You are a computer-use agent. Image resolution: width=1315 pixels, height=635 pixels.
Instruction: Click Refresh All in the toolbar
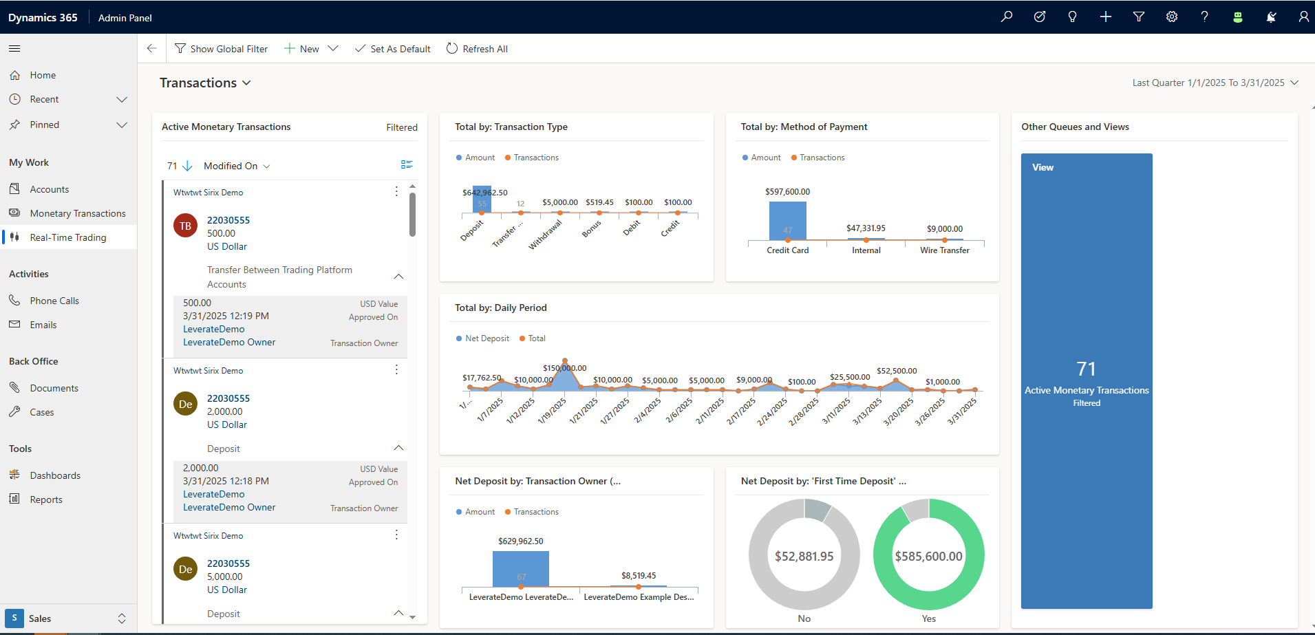(477, 48)
